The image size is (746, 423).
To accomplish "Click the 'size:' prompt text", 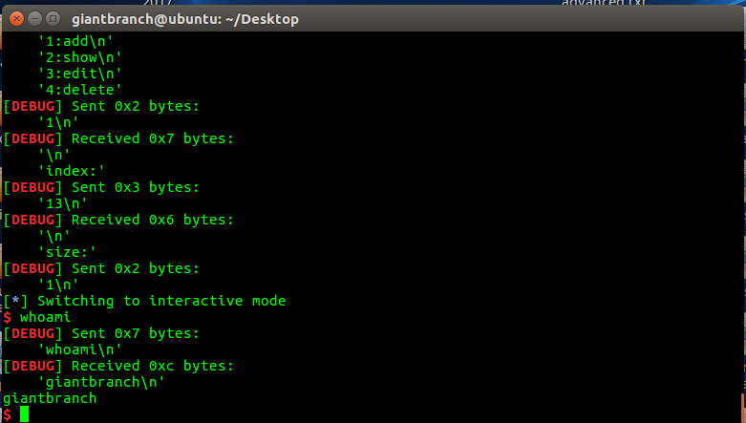I will 68,252.
